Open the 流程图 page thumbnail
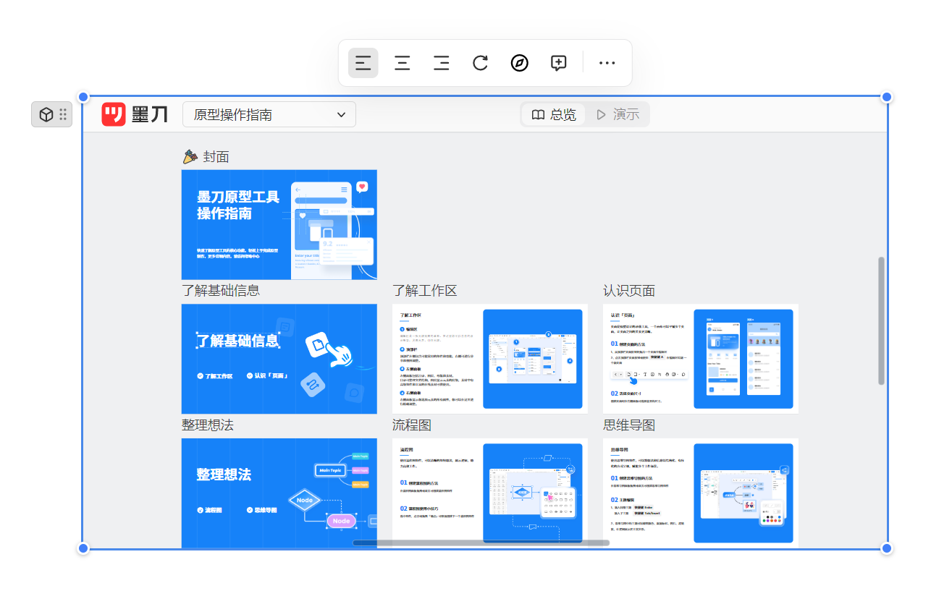This screenshot has height=604, width=952. (x=490, y=493)
